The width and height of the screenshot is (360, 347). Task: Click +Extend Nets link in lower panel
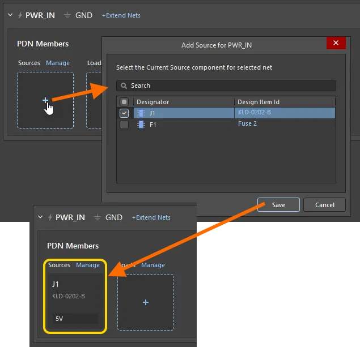pos(151,217)
